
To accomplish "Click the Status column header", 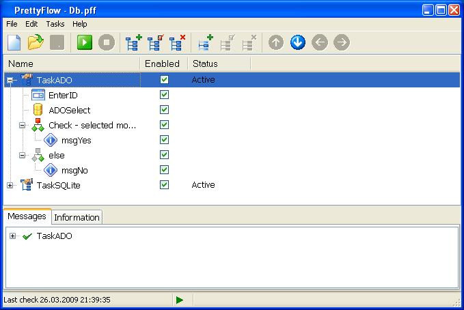I will pyautogui.click(x=219, y=64).
